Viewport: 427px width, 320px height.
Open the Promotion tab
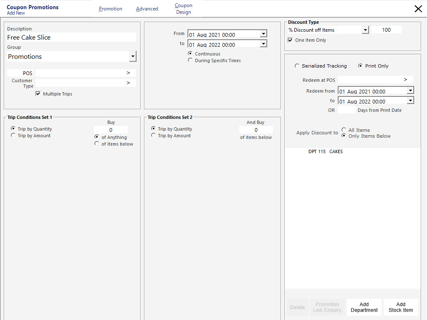(x=111, y=9)
